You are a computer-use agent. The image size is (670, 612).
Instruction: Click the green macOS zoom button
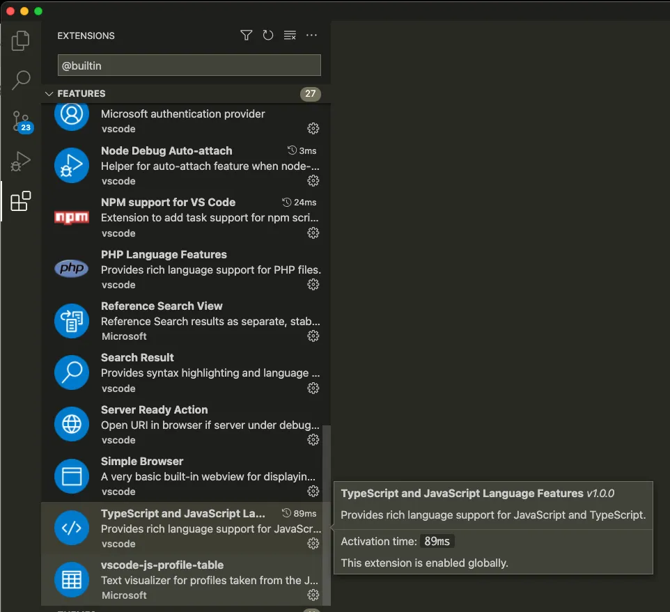click(x=38, y=11)
